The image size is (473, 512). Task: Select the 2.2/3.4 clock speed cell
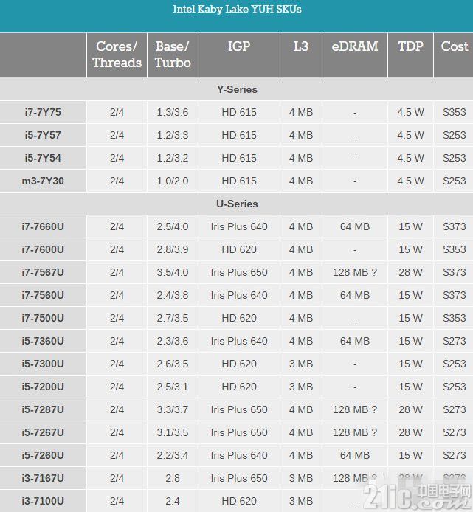point(173,455)
